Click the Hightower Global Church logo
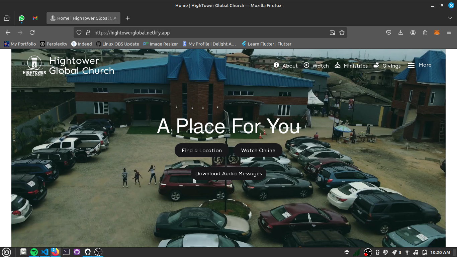Viewport: 457px width, 257px height. point(34,66)
